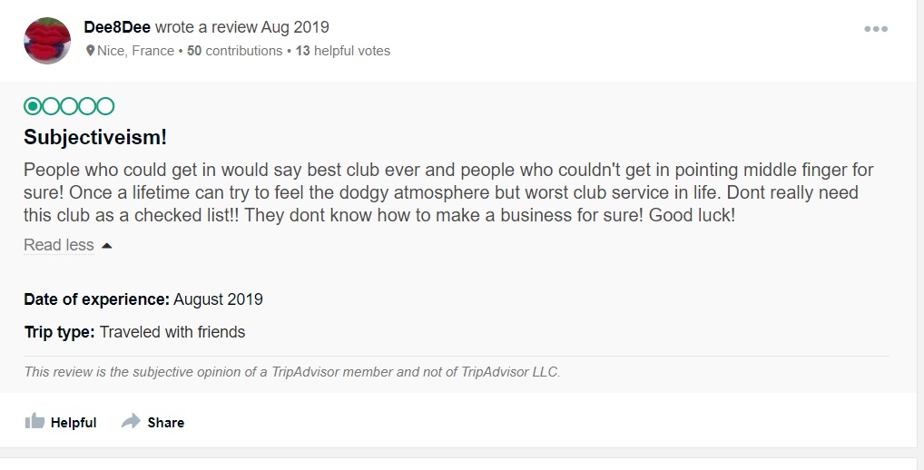The image size is (924, 470).
Task: Click the Share arrow icon
Action: click(x=131, y=421)
